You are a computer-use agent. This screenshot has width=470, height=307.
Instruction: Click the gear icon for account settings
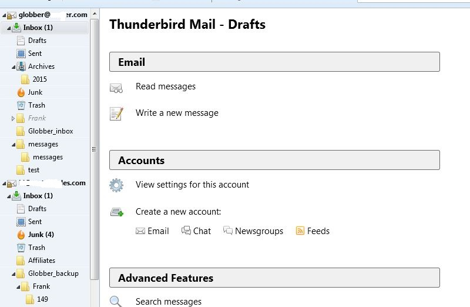116,185
